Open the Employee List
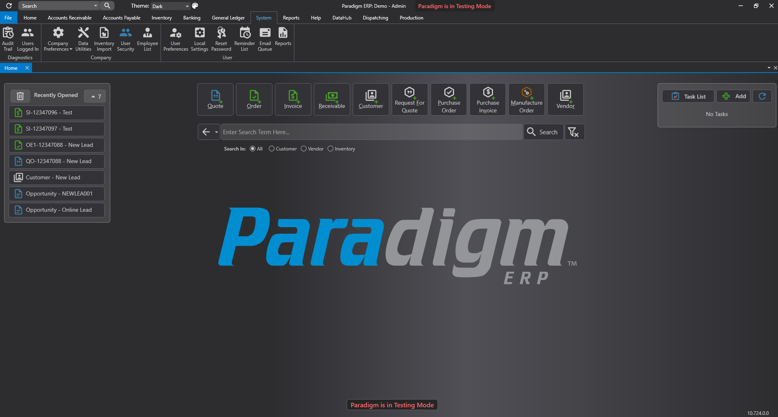 (x=148, y=39)
